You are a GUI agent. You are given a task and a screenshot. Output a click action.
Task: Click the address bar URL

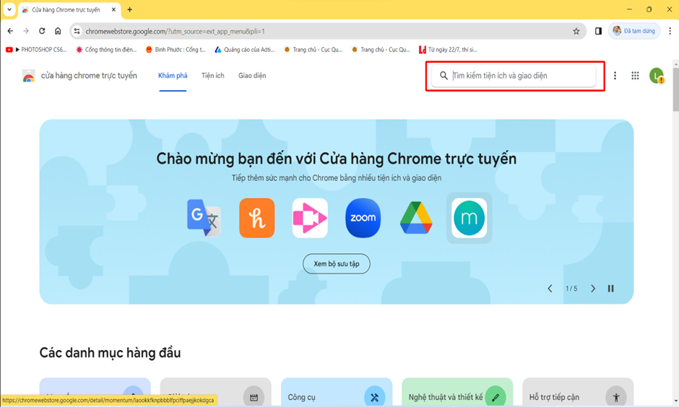point(175,31)
